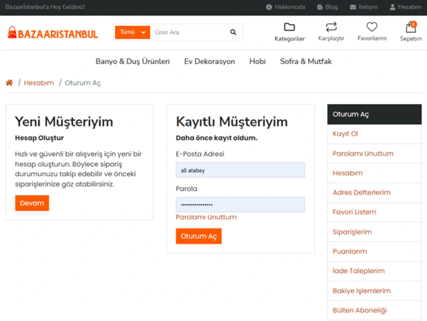The image size is (427, 321).
Task: Select Oturum Aç in the sidebar
Action: 374,114
